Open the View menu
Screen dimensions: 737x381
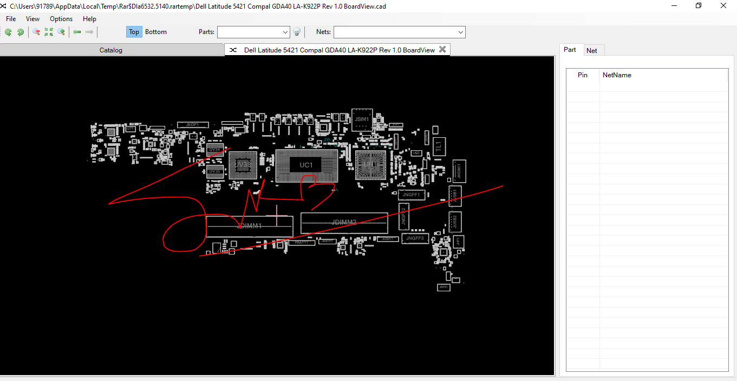[32, 19]
